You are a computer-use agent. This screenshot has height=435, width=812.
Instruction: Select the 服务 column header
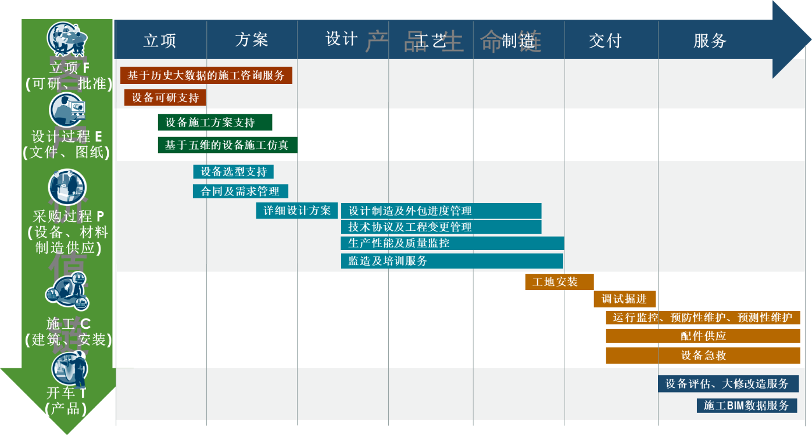[x=710, y=40]
